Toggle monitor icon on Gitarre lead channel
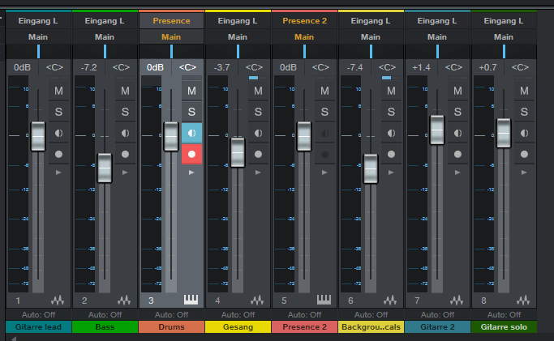554x341 pixels. pos(58,134)
